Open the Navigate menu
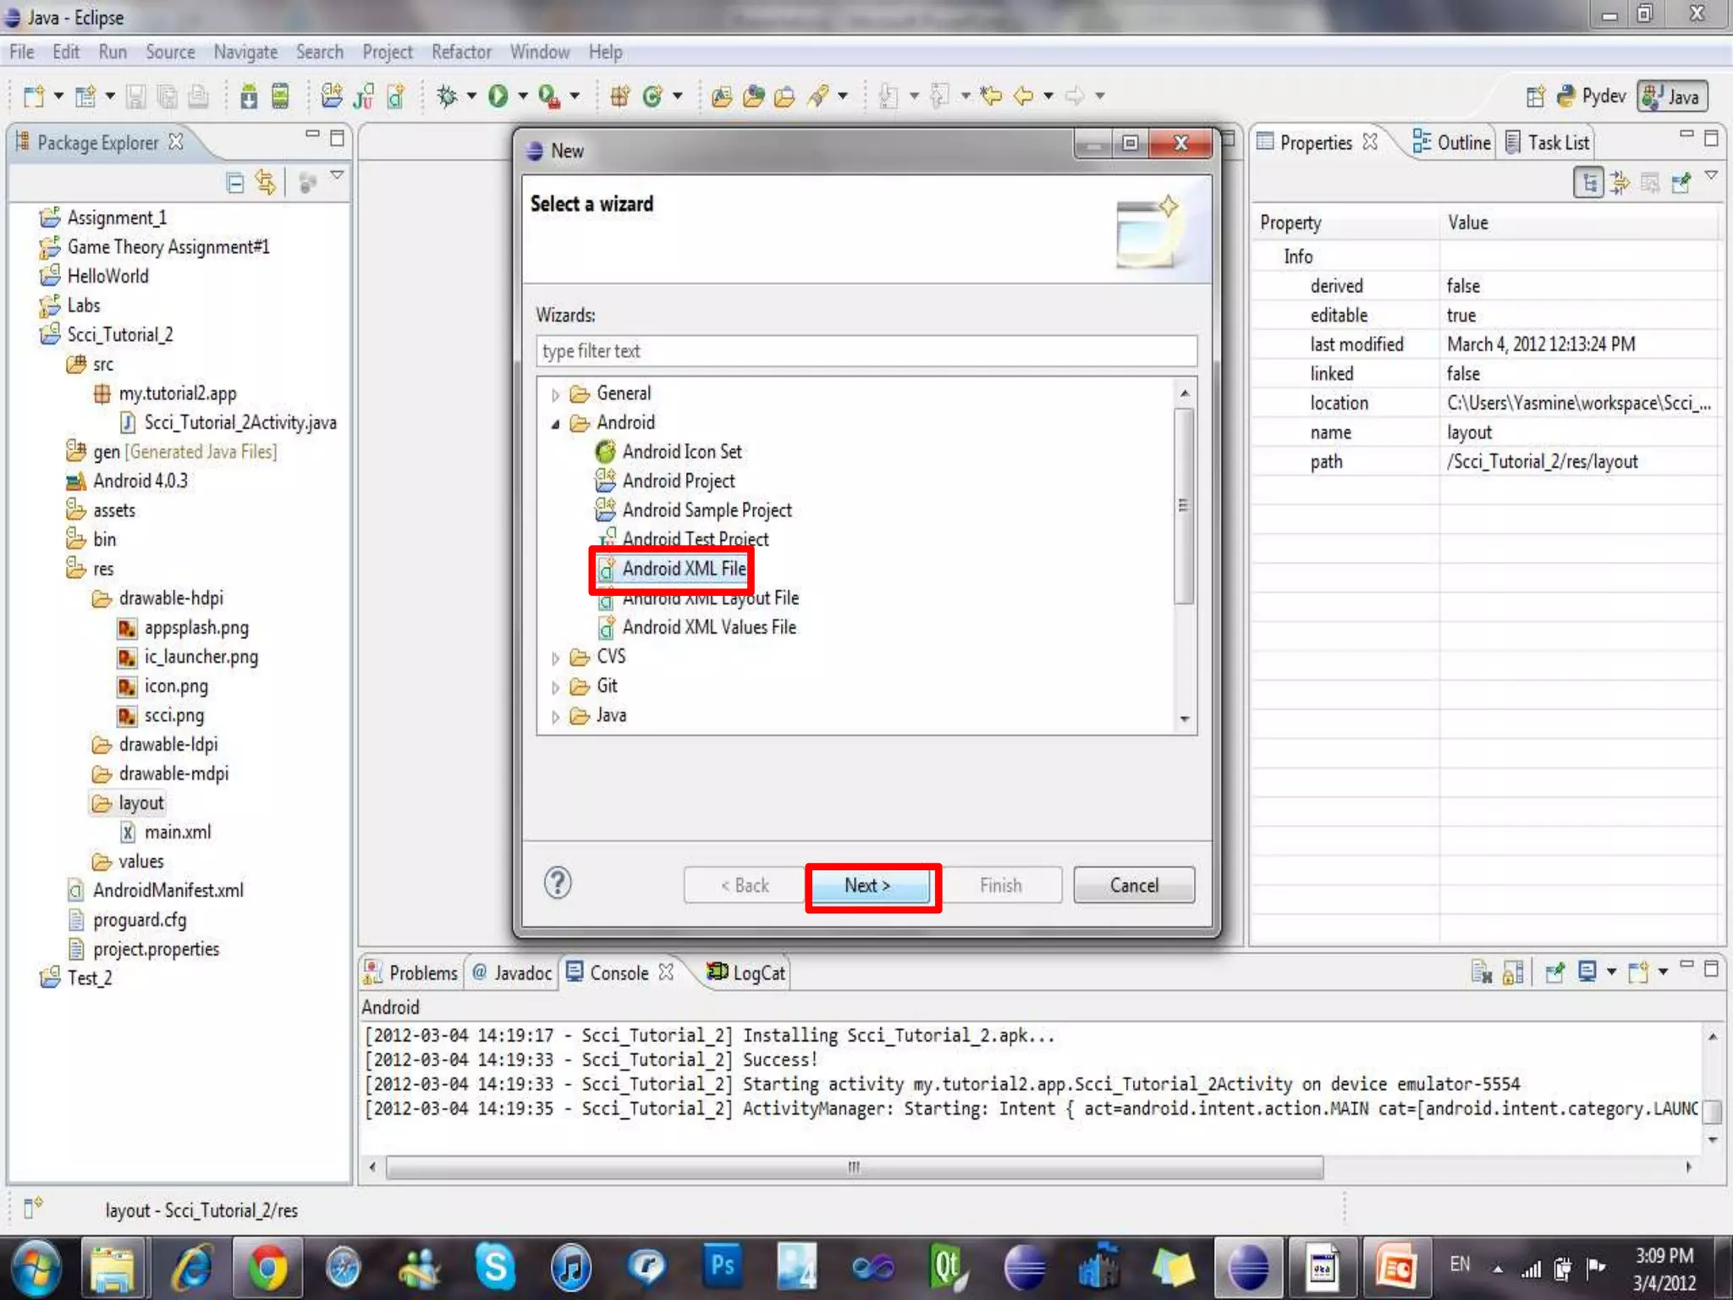 click(x=245, y=52)
